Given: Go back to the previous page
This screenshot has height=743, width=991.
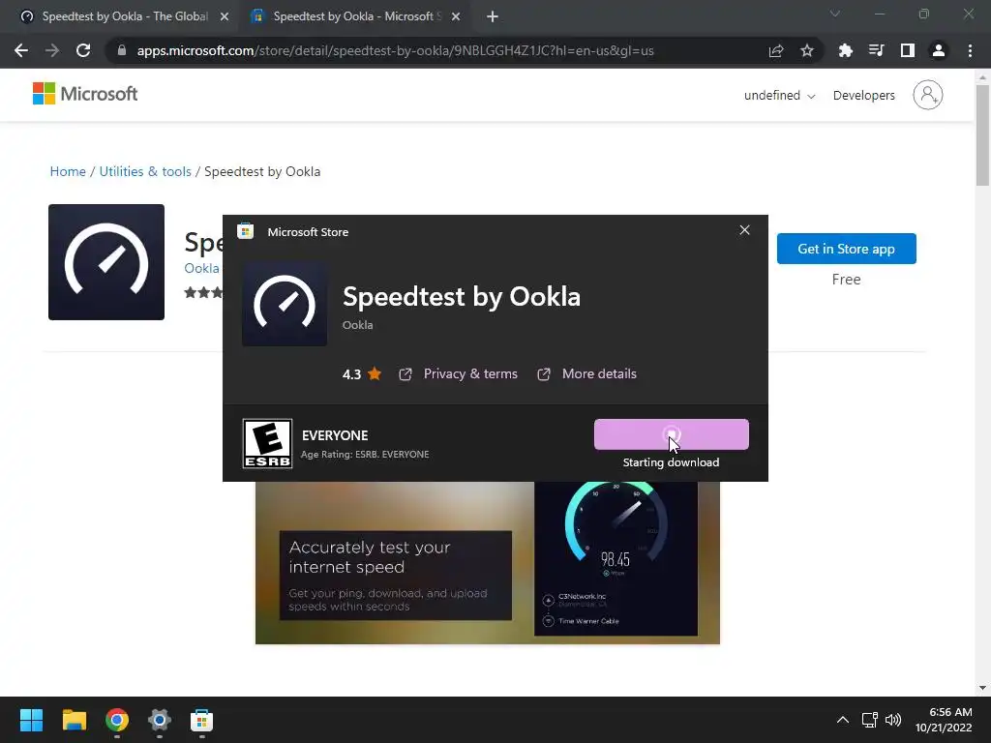Looking at the screenshot, I should pyautogui.click(x=21, y=50).
